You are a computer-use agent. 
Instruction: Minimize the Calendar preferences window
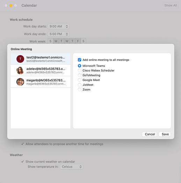click(x=11, y=6)
